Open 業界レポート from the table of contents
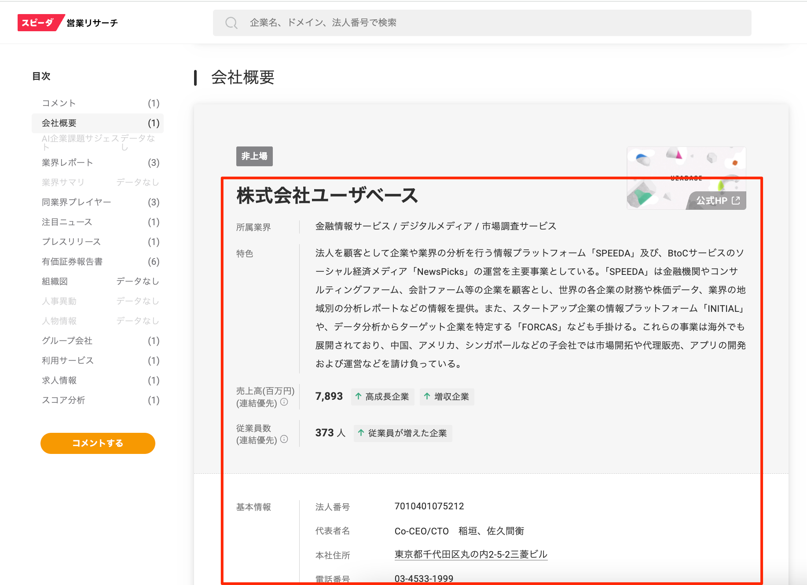The height and width of the screenshot is (585, 807). [67, 162]
